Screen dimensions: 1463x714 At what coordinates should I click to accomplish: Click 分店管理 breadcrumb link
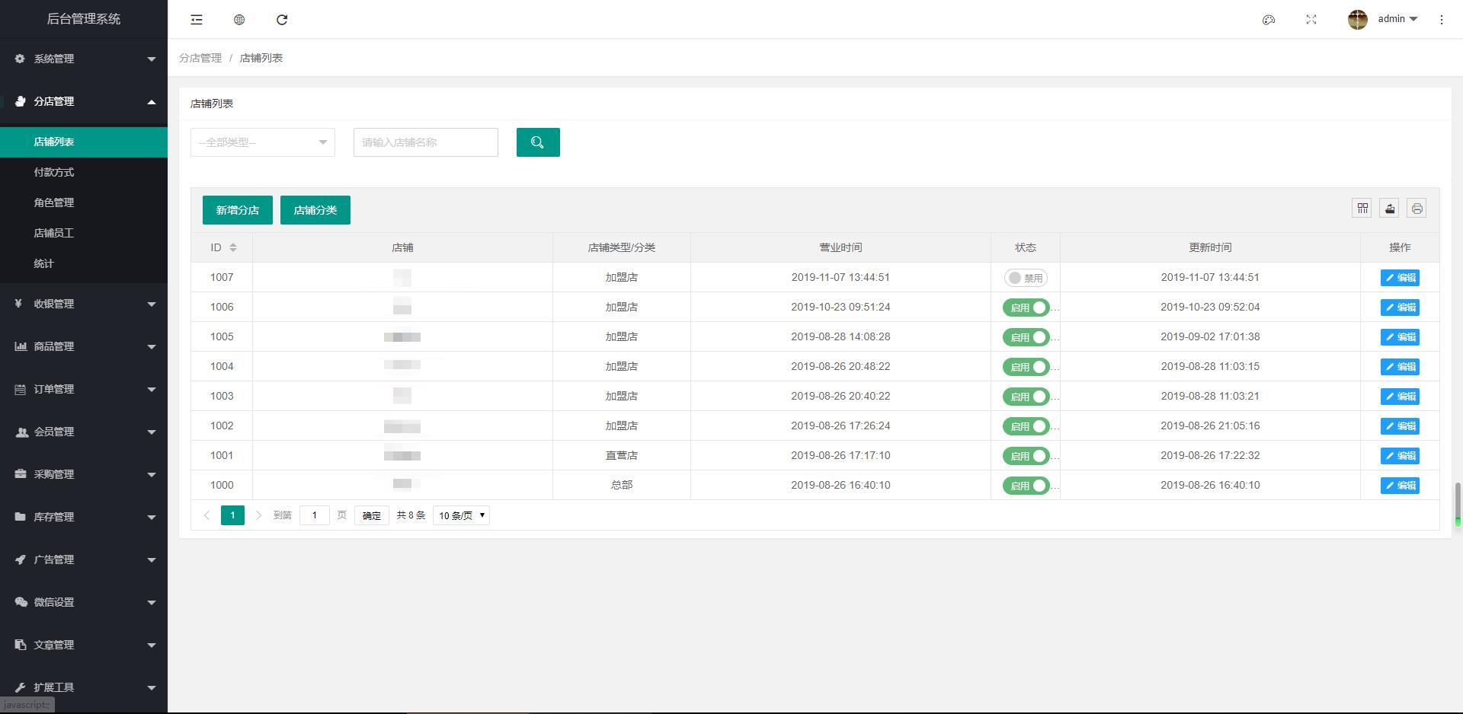click(200, 58)
